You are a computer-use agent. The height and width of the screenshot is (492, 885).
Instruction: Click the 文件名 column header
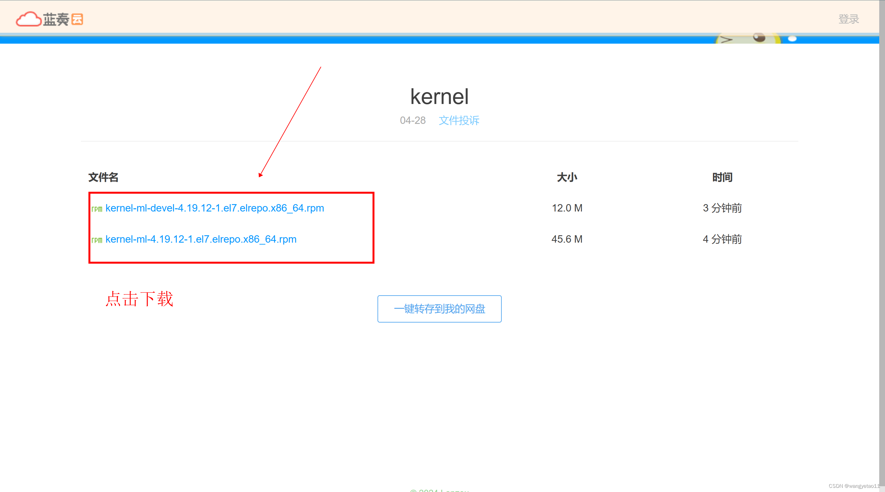(103, 177)
